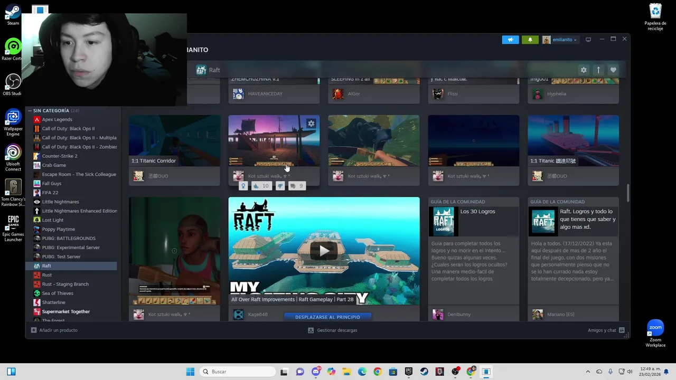Open File Explorer from the taskbar
676x380 pixels.
[346, 372]
